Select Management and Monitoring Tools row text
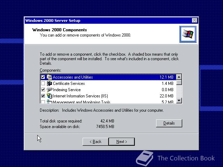The height and width of the screenshot is (167, 223). click(82, 102)
